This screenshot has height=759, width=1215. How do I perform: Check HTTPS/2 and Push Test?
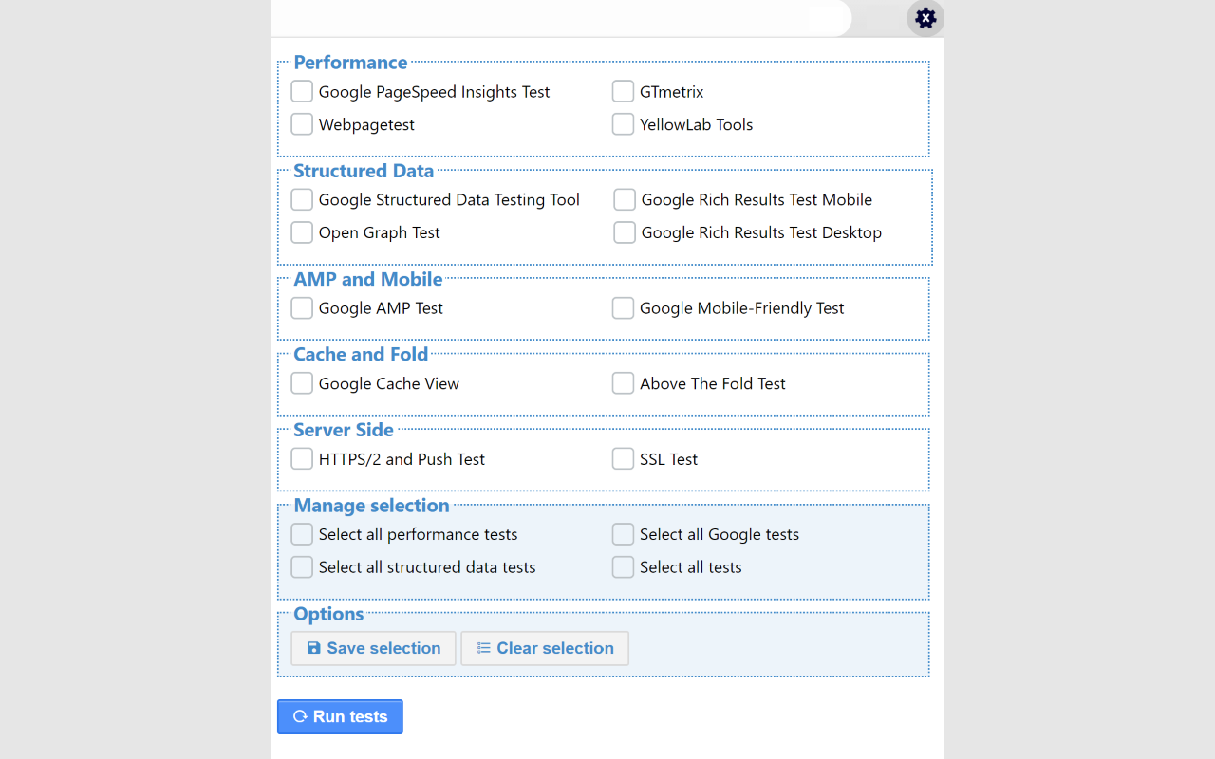[x=302, y=458]
